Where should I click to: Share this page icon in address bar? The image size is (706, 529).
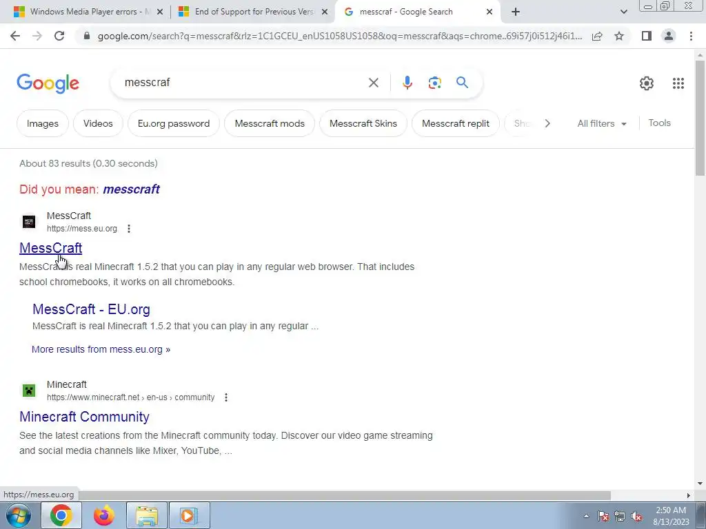(597, 36)
